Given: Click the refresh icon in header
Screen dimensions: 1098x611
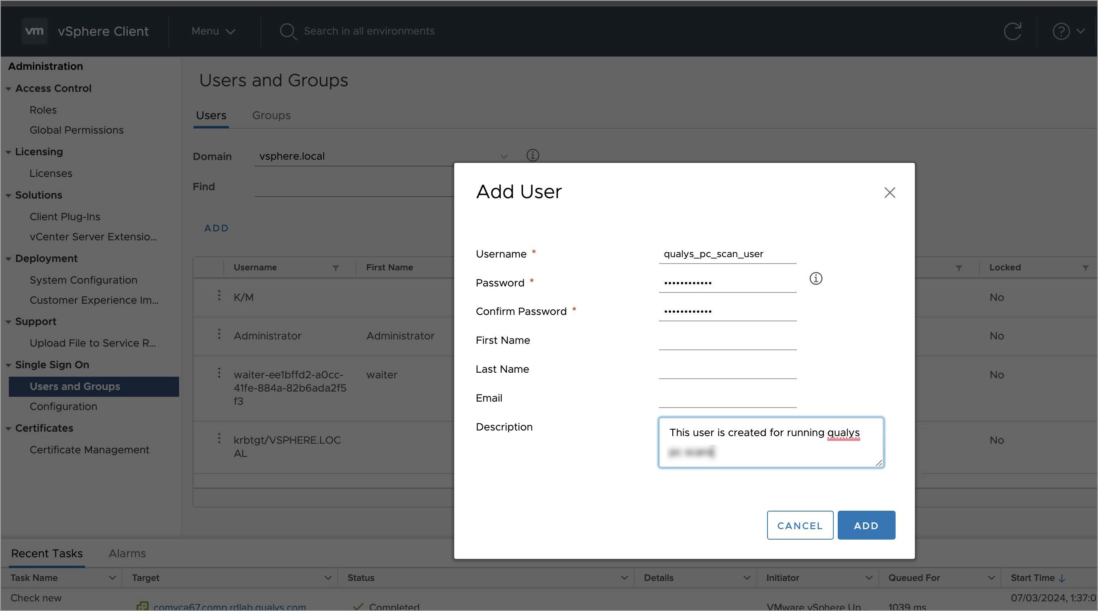Looking at the screenshot, I should (x=1012, y=31).
